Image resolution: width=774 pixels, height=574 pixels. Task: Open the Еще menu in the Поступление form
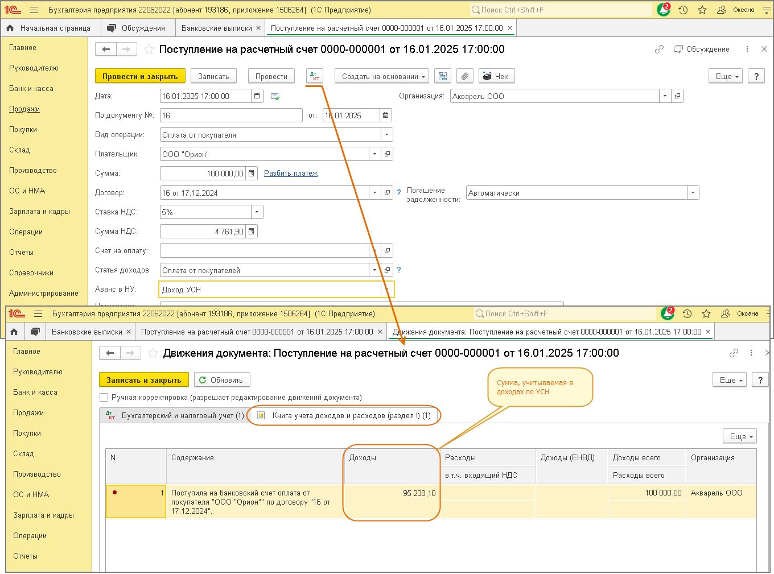(726, 76)
